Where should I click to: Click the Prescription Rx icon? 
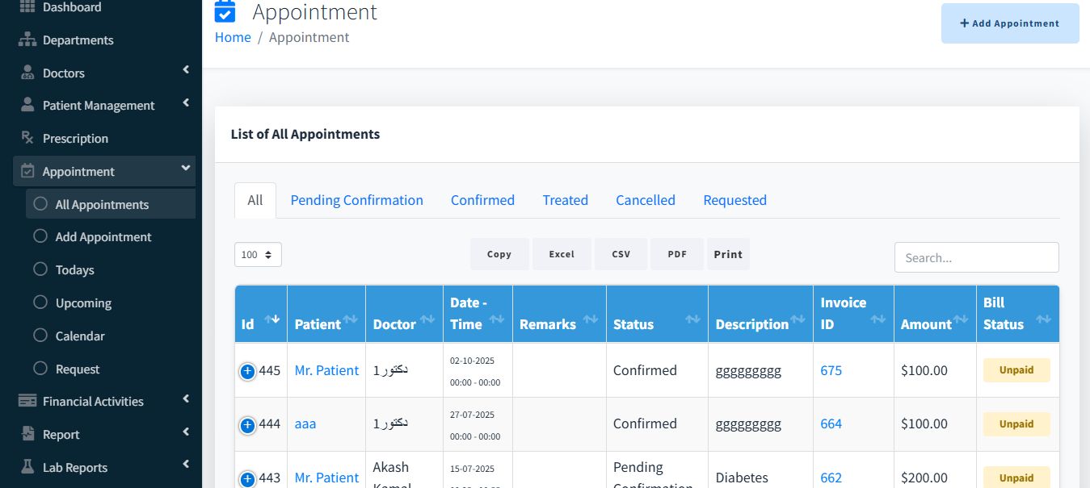(x=27, y=138)
